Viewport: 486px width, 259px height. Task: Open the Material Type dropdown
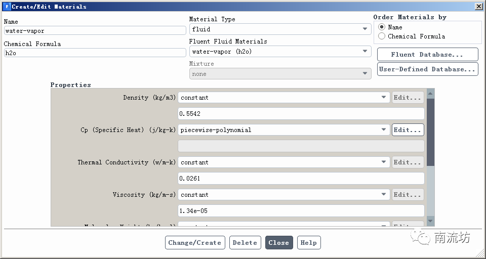pyautogui.click(x=280, y=29)
